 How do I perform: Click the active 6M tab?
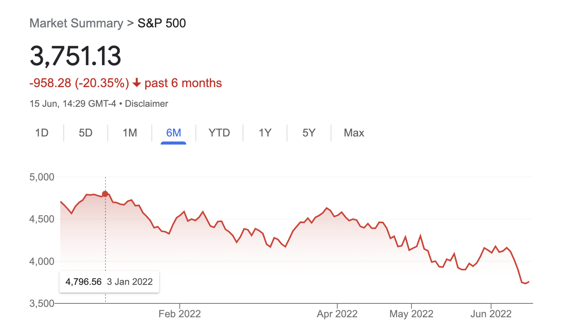173,133
